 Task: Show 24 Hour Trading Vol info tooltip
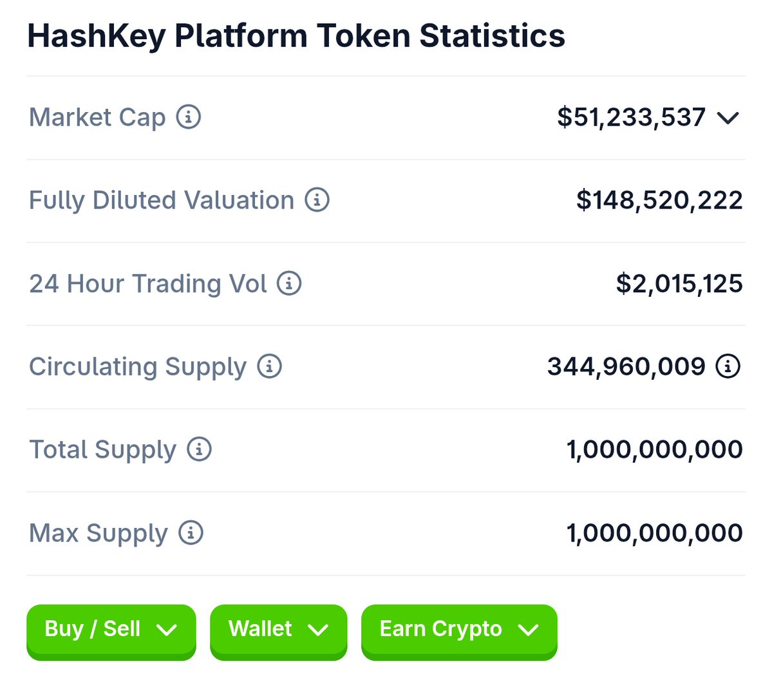(x=289, y=283)
